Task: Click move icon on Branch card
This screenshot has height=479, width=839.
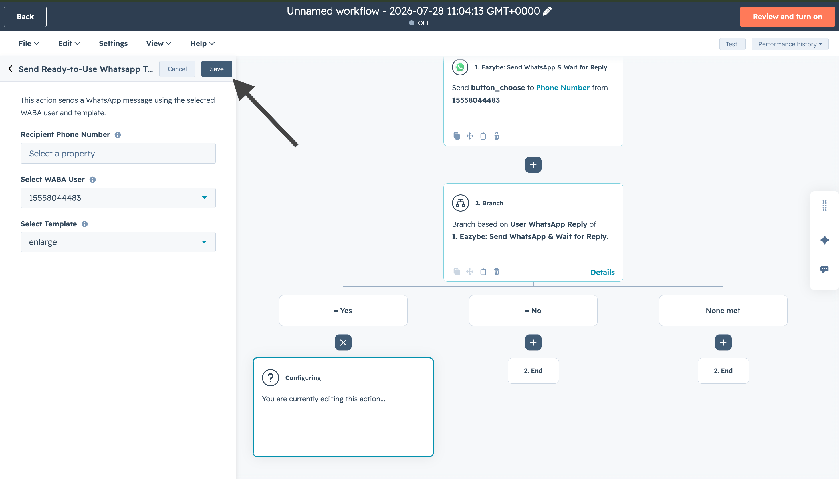Action: pos(470,272)
